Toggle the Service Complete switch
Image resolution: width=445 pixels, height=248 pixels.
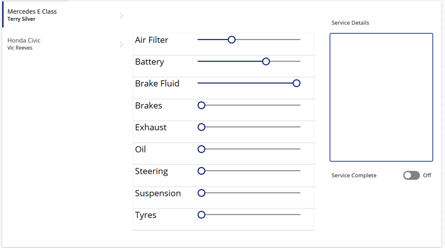[411, 175]
